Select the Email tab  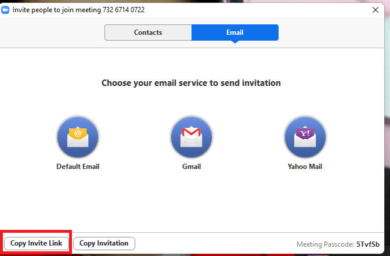(235, 33)
